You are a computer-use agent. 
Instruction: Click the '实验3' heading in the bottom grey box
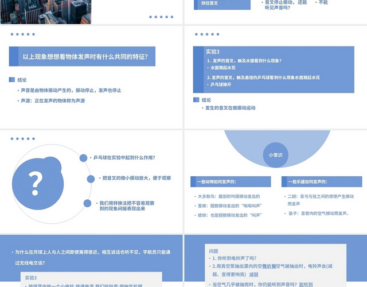pyautogui.click(x=31, y=278)
